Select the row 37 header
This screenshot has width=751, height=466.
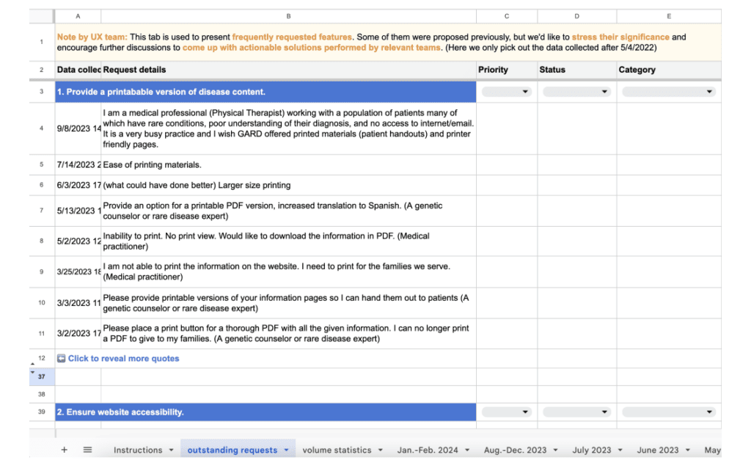point(42,376)
